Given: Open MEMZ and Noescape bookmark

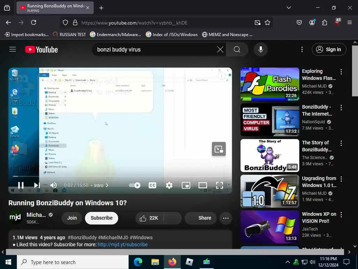Looking at the screenshot, I should (227, 35).
